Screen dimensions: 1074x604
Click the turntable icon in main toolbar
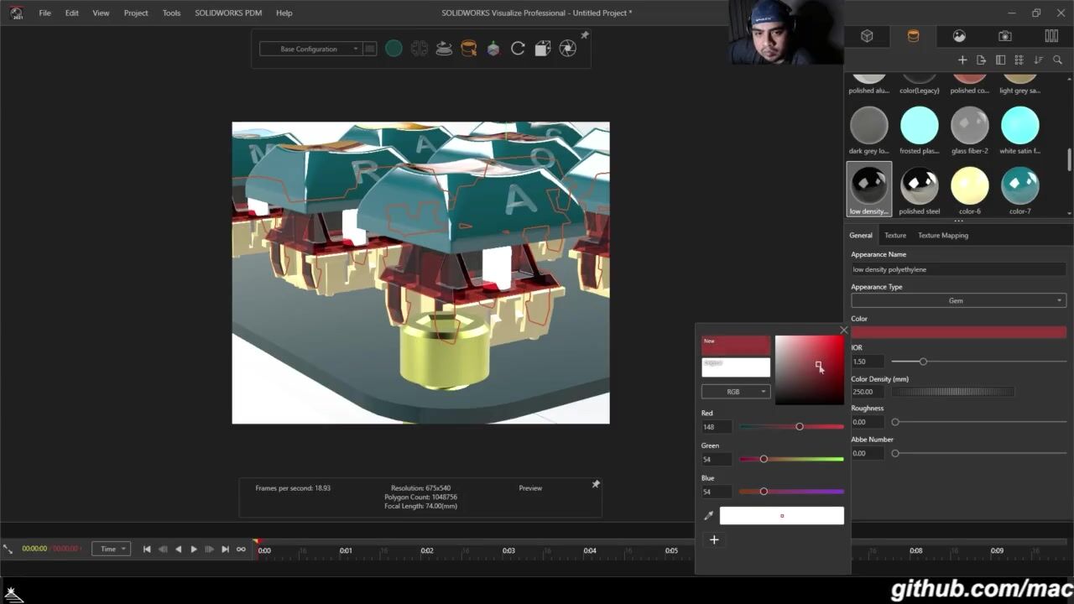coord(444,49)
